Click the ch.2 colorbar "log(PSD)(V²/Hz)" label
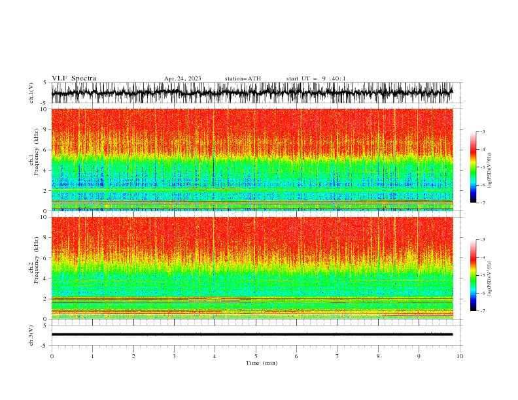 click(x=490, y=278)
